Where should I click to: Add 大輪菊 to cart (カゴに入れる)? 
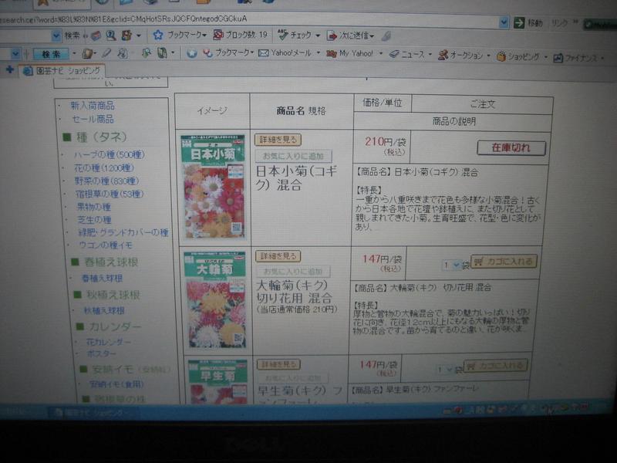pos(504,262)
